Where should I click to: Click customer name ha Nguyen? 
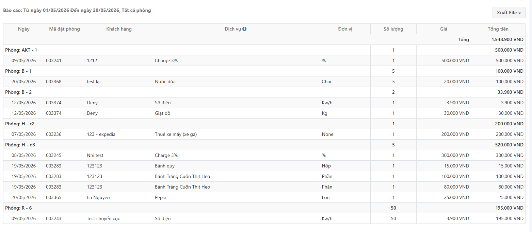click(98, 197)
